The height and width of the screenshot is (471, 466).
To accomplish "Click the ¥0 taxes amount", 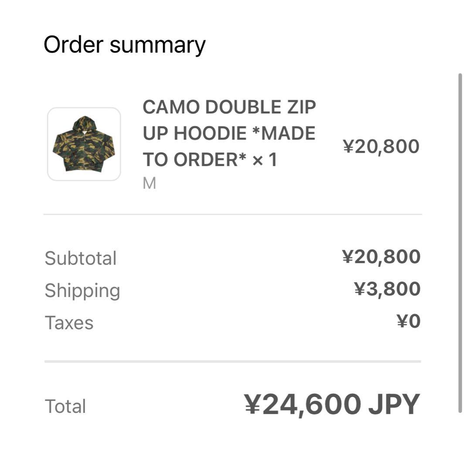I will tap(408, 321).
